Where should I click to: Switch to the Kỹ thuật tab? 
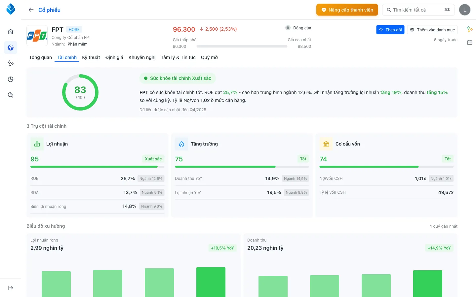91,57
